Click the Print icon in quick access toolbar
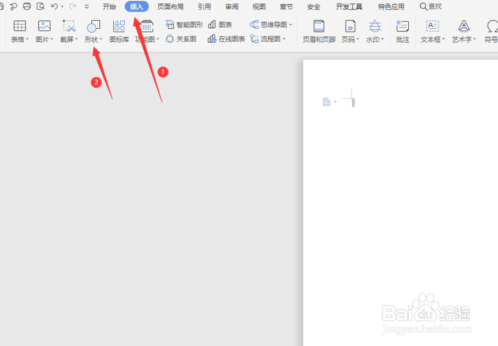The image size is (498, 346). [27, 6]
